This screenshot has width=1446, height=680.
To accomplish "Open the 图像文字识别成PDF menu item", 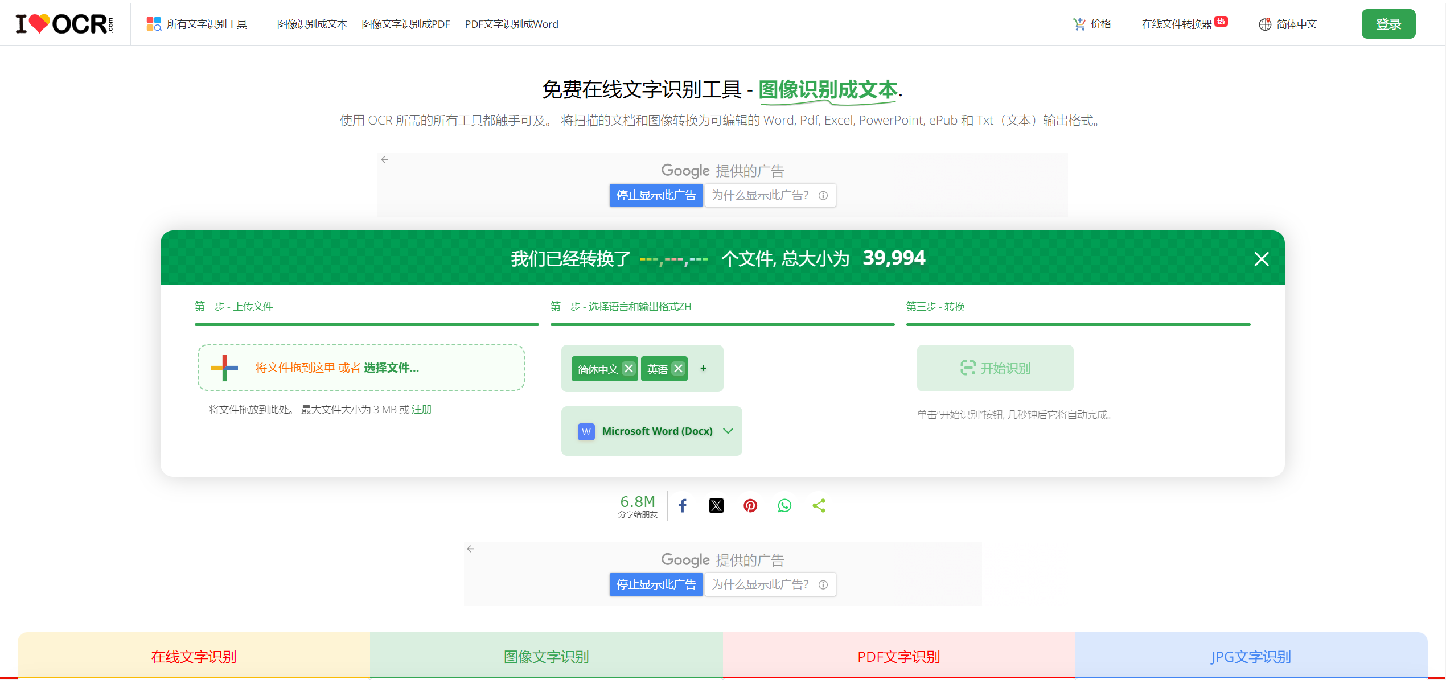I will (x=405, y=24).
